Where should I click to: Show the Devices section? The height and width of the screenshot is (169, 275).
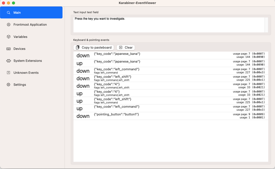pyautogui.click(x=31, y=49)
